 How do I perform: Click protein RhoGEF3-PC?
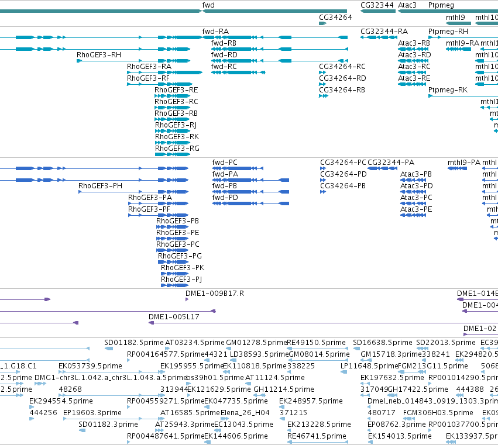pos(173,251)
